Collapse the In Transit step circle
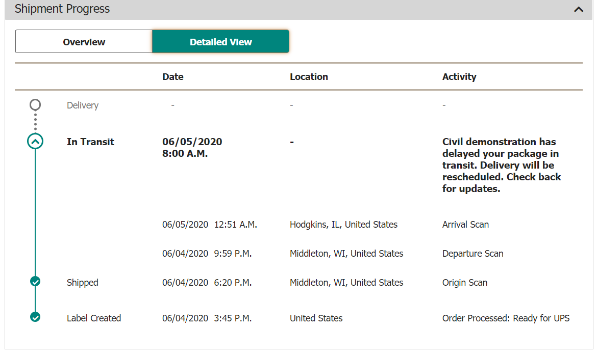The height and width of the screenshot is (355, 597). click(x=35, y=142)
